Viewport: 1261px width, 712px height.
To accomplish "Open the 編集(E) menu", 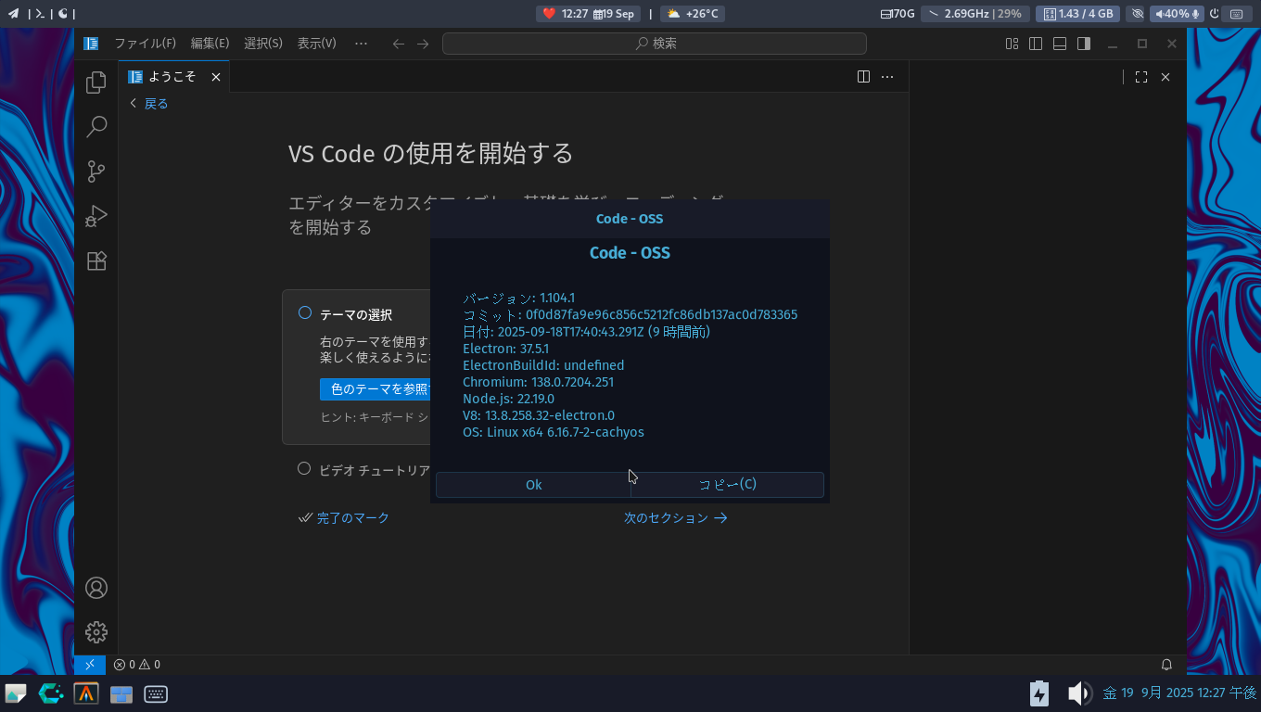I will coord(210,44).
